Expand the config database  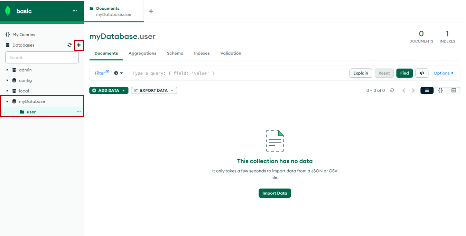(x=7, y=80)
